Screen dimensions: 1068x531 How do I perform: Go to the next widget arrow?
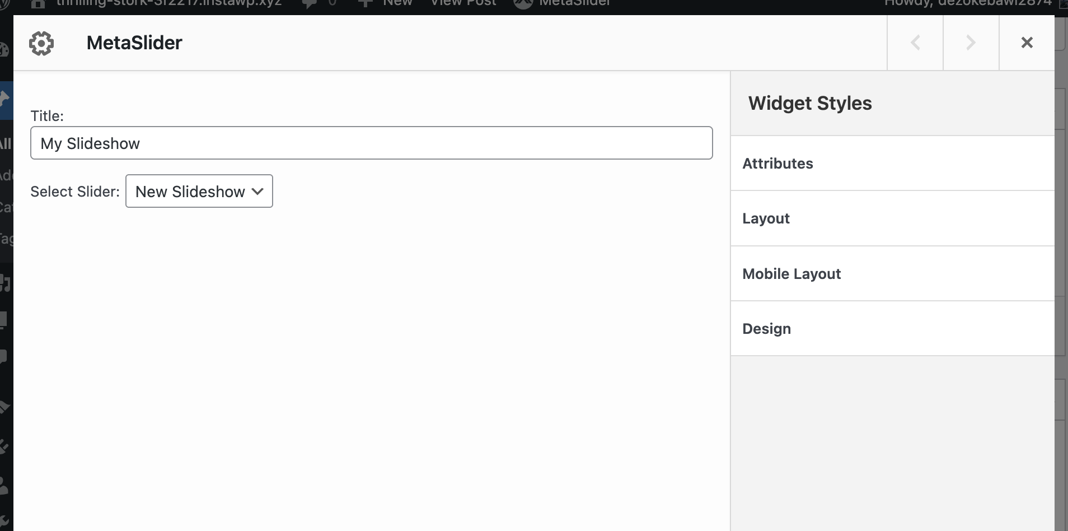(971, 43)
